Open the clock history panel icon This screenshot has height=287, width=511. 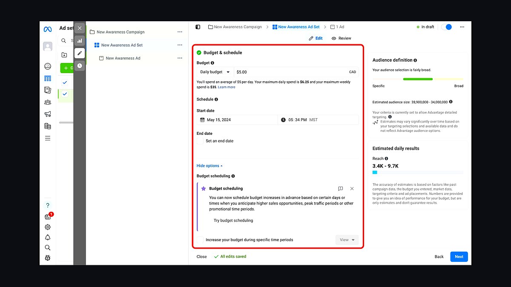pyautogui.click(x=80, y=66)
